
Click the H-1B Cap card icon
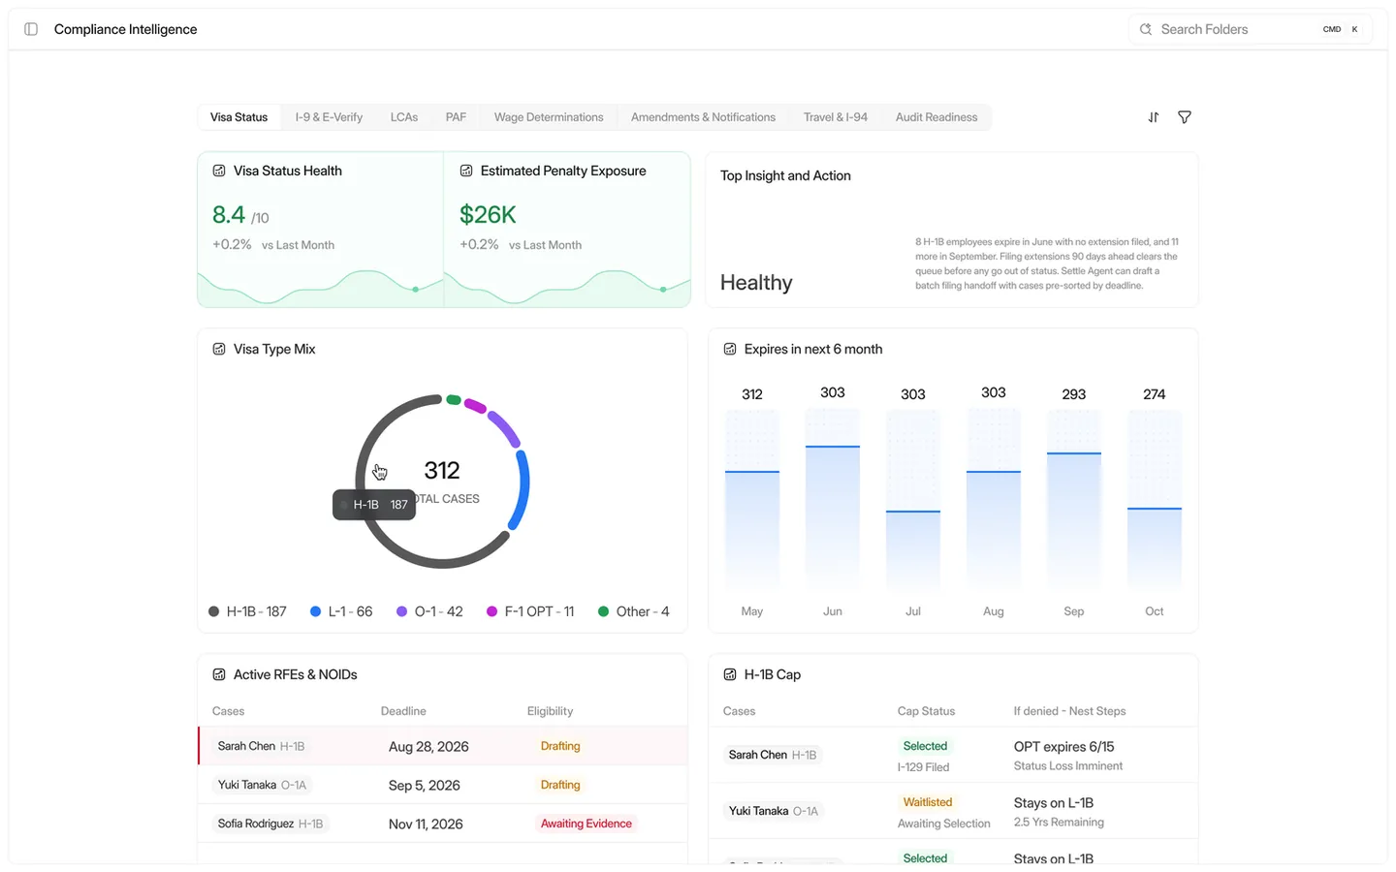tap(730, 674)
